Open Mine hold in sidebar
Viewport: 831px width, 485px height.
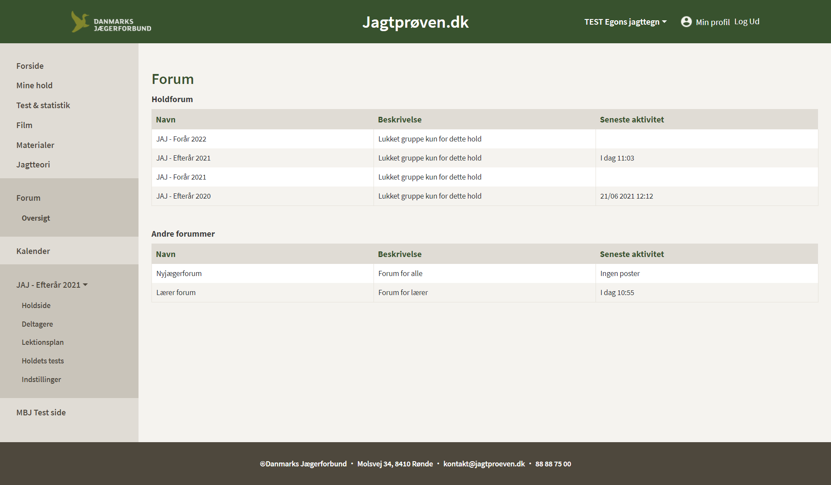pyautogui.click(x=34, y=85)
